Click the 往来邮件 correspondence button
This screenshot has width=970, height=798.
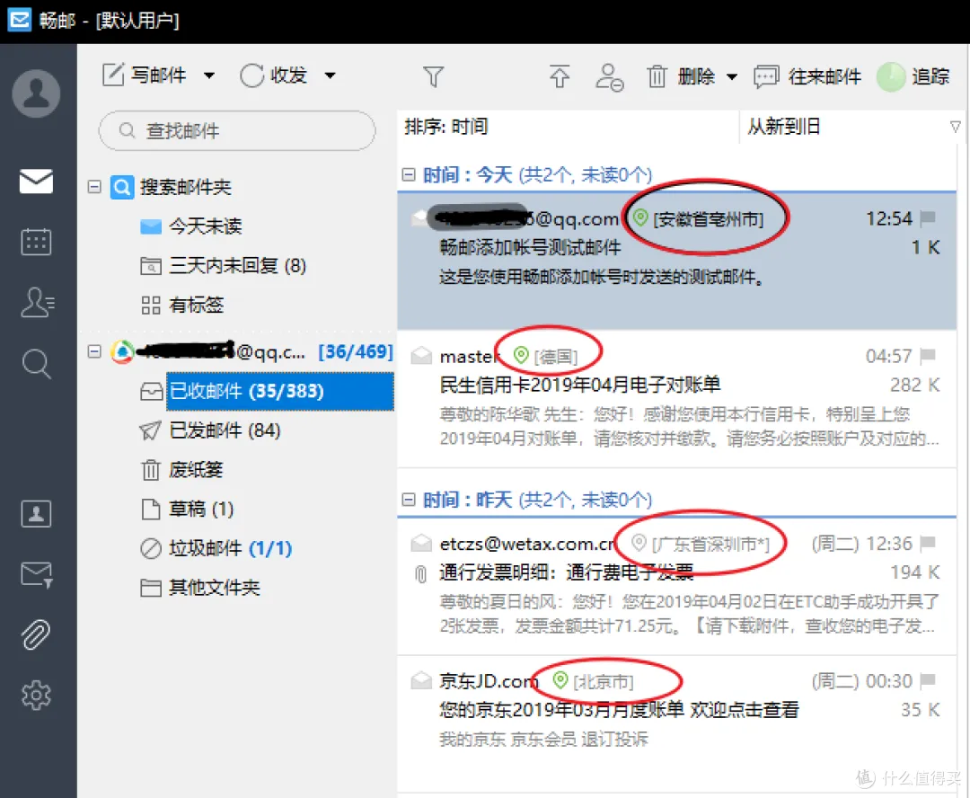point(807,76)
